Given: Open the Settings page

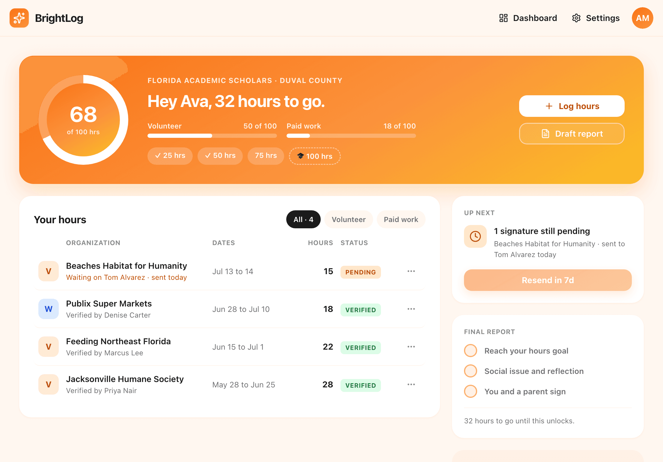Looking at the screenshot, I should click(596, 18).
